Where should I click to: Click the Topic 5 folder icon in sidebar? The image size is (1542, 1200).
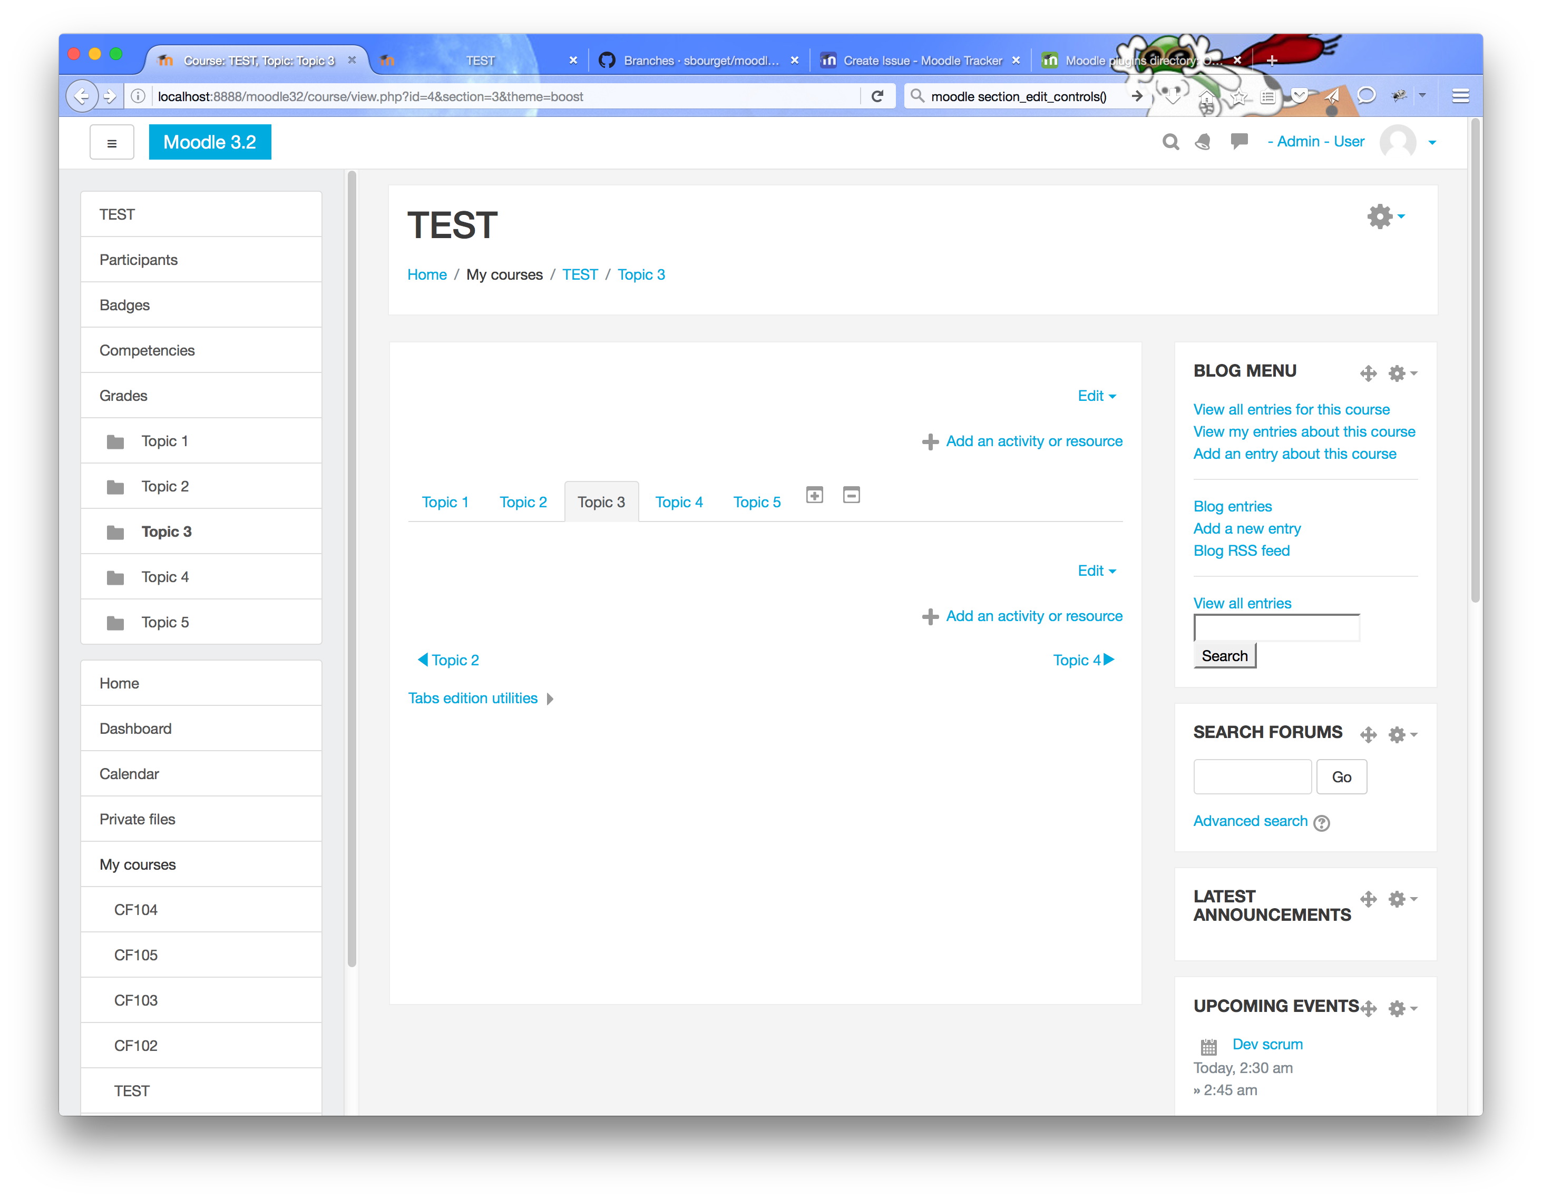click(x=115, y=623)
